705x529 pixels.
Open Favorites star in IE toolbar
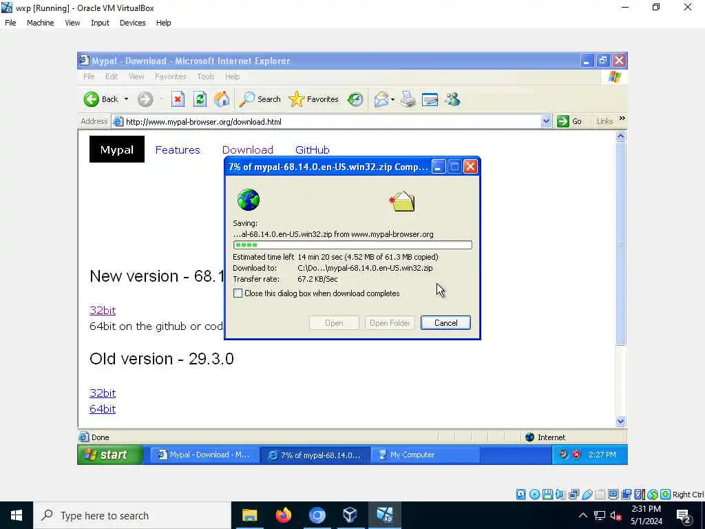tap(296, 99)
